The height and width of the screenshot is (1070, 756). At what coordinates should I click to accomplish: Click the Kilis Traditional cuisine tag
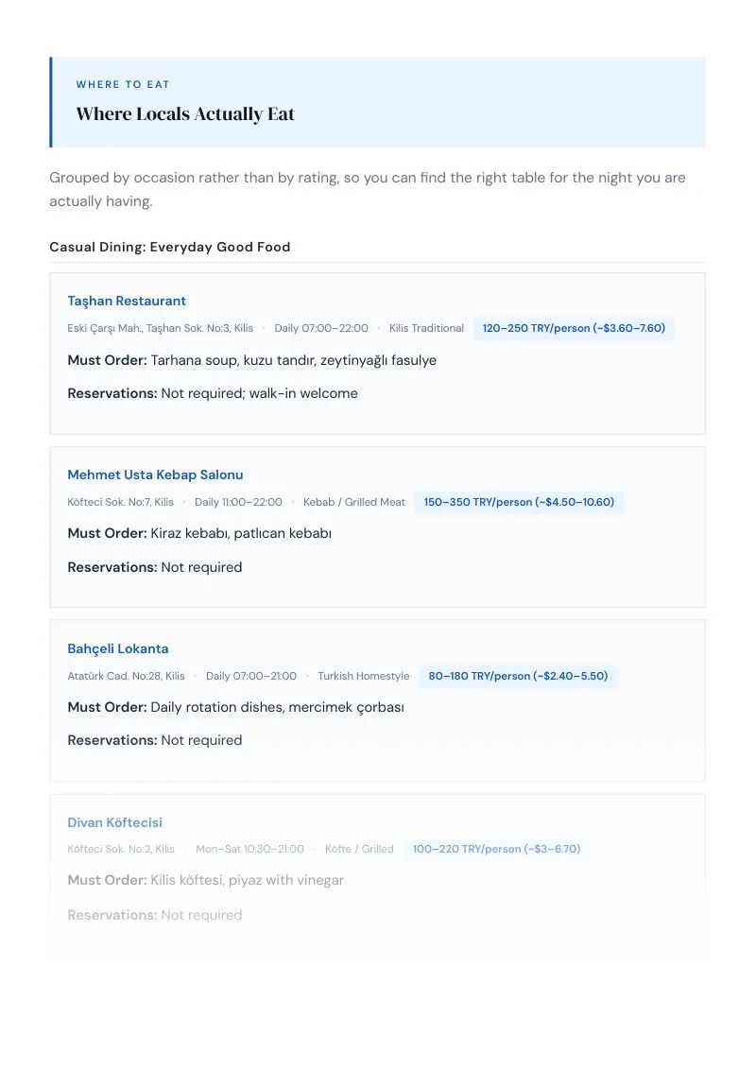point(426,328)
